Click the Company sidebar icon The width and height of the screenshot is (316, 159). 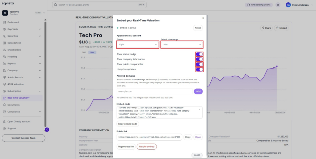pos(4,70)
